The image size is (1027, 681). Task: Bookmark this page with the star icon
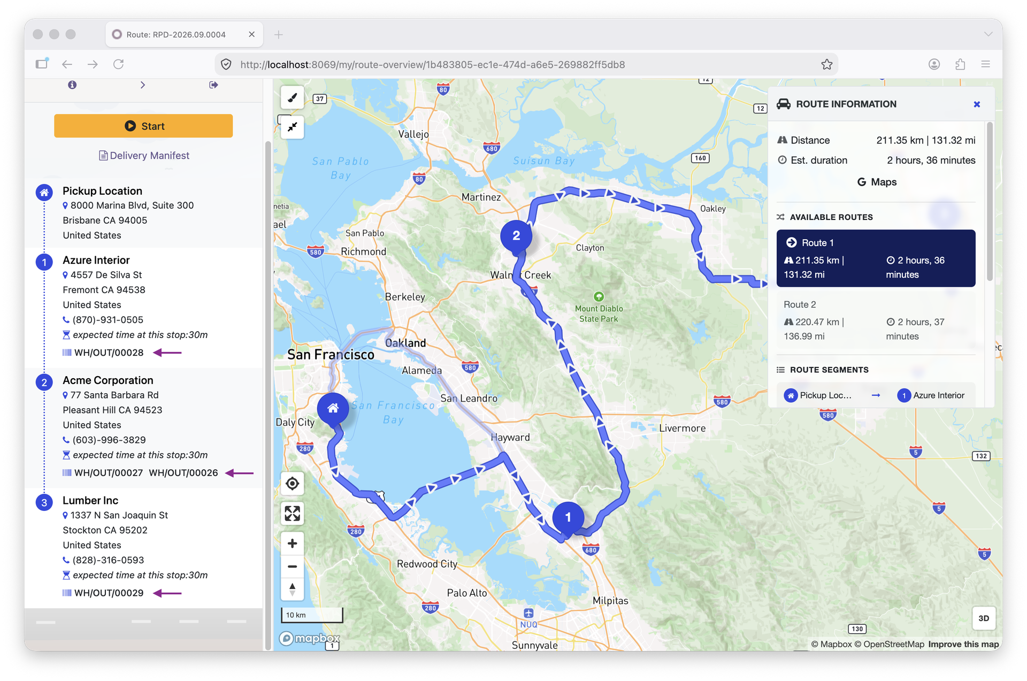pyautogui.click(x=827, y=64)
